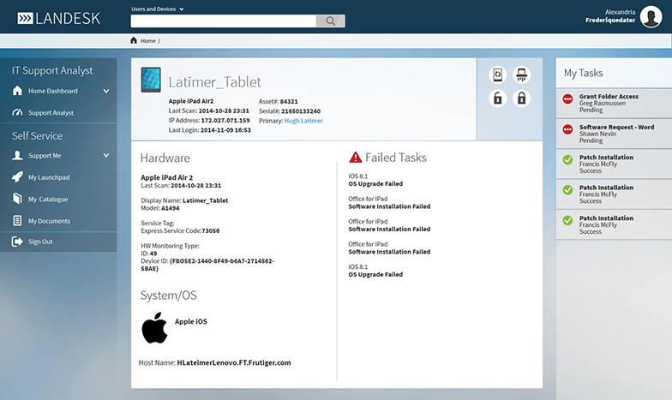Open My Launchpad in sidebar
The image size is (672, 400).
pos(51,177)
